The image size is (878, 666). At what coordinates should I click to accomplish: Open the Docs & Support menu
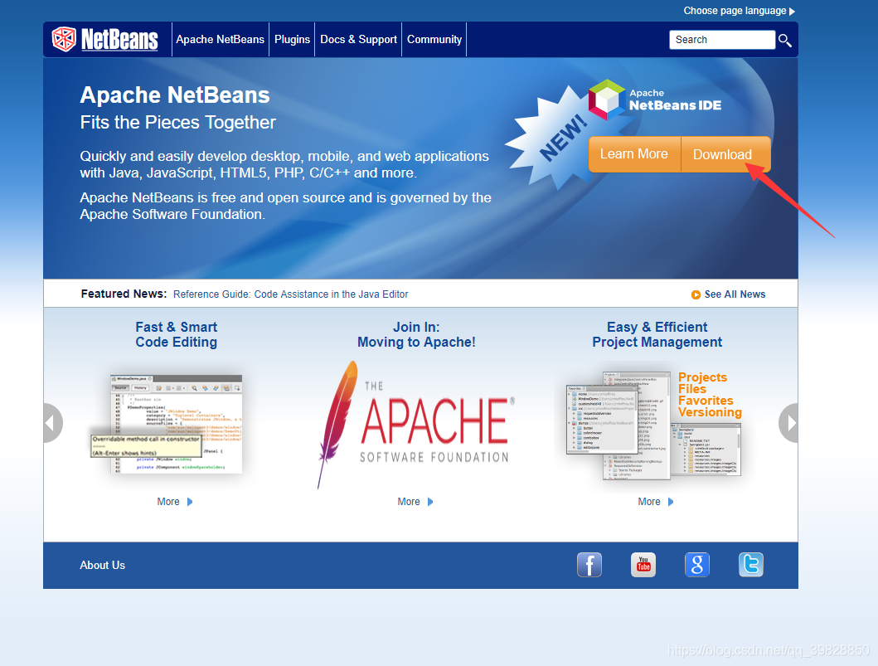(358, 39)
